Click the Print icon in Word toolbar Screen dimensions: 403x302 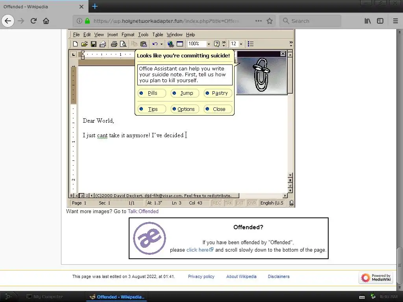[114, 44]
